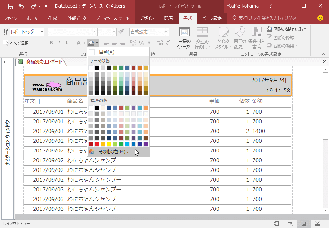Open the デザイン ribbon tab
This screenshot has height=228, width=329.
coord(147,18)
